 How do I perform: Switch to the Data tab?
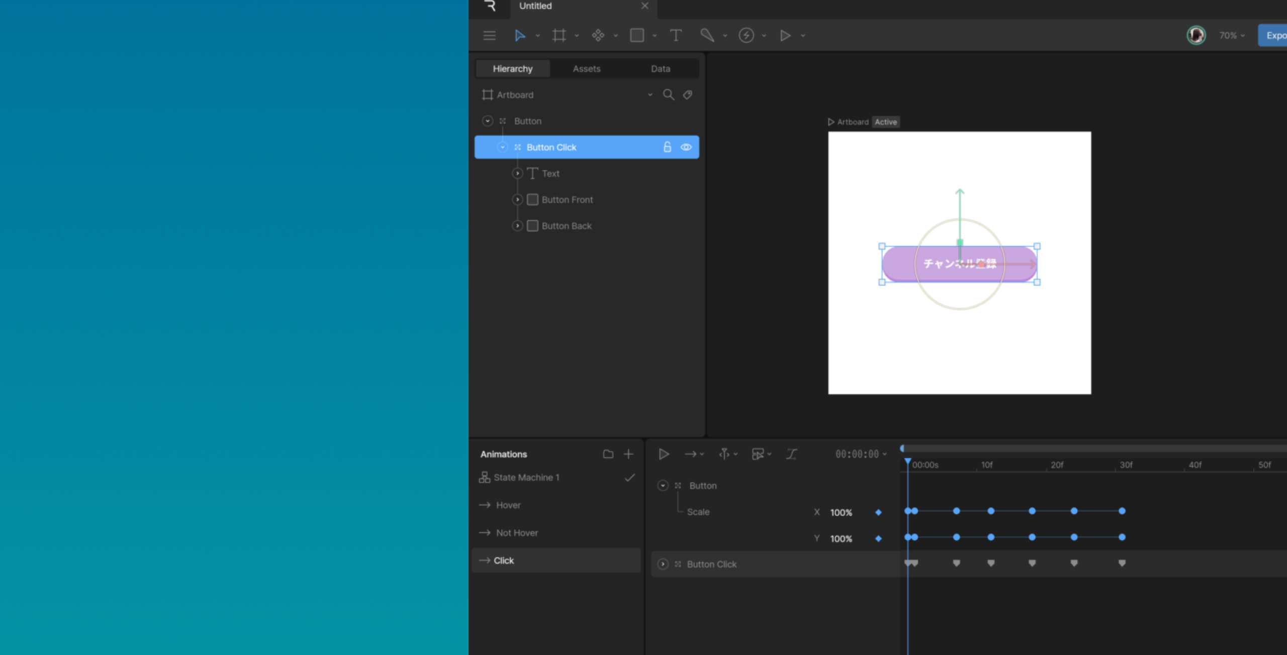(660, 69)
